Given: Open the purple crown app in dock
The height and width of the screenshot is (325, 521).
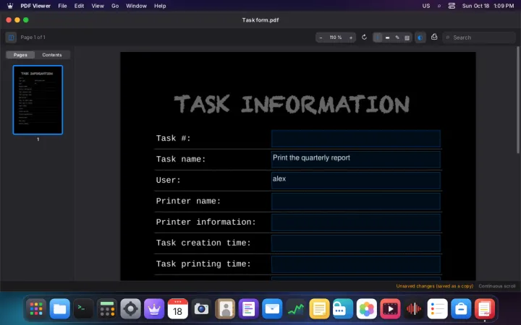Looking at the screenshot, I should (154, 309).
